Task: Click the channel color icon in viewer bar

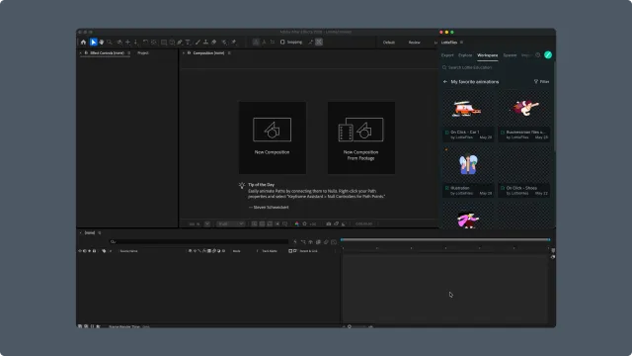Action: click(296, 223)
